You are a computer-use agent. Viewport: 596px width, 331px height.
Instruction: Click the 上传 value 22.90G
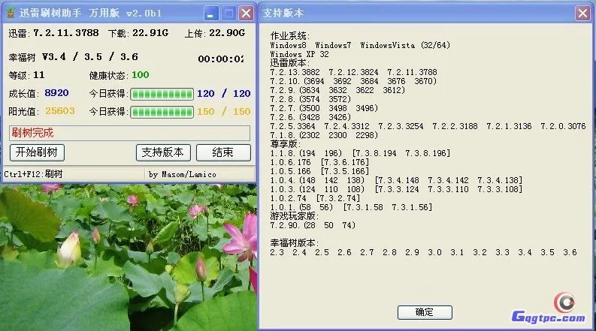click(x=227, y=33)
